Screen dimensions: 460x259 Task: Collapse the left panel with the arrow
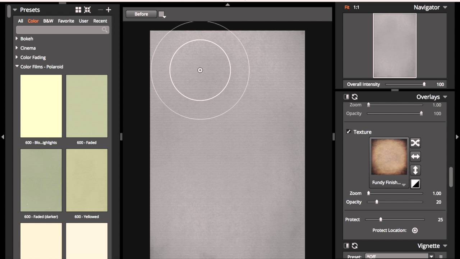[3, 137]
